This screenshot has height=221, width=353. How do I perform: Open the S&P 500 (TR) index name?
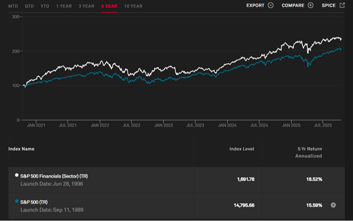click(x=34, y=202)
